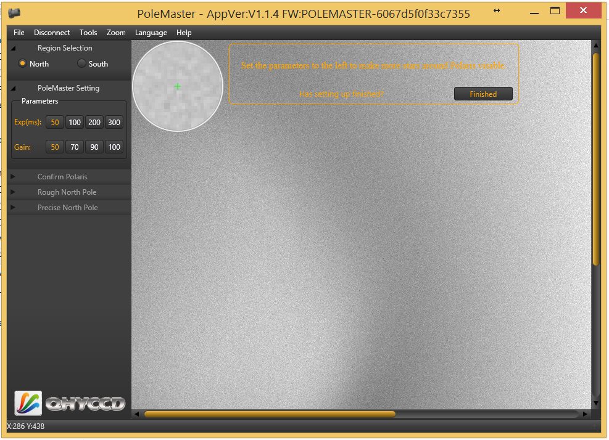Click the scroll down arrow
This screenshot has width=609, height=440.
(596, 404)
